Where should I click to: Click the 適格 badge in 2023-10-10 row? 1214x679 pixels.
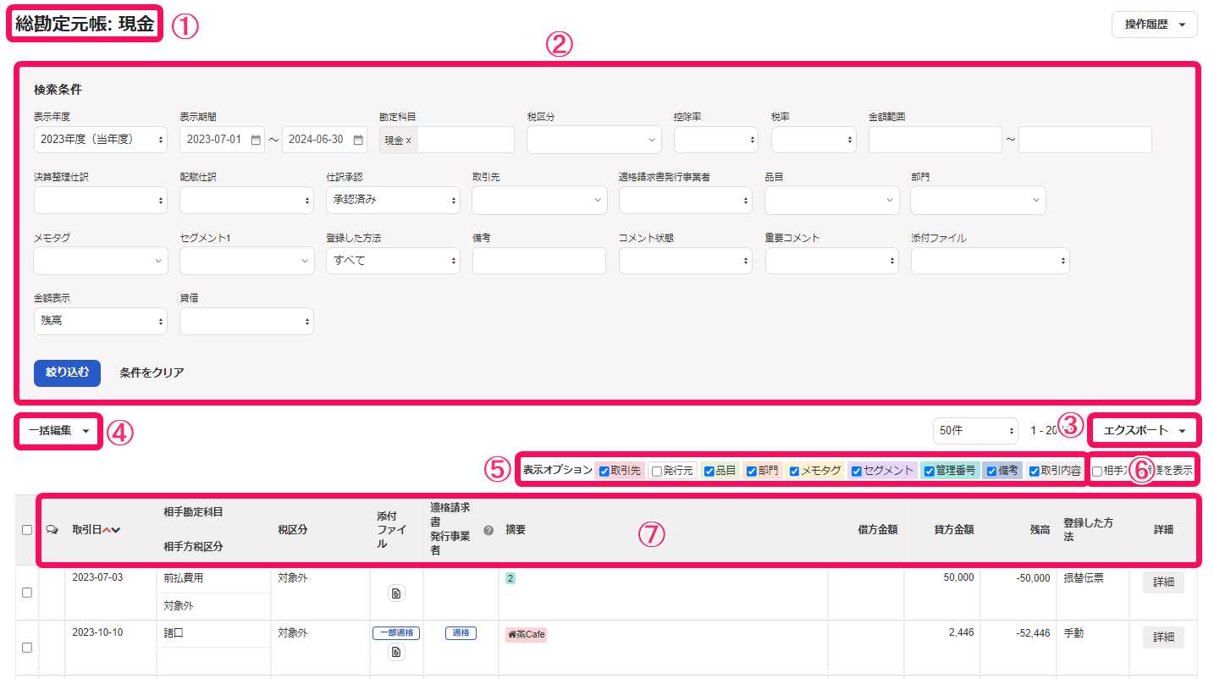coord(461,632)
